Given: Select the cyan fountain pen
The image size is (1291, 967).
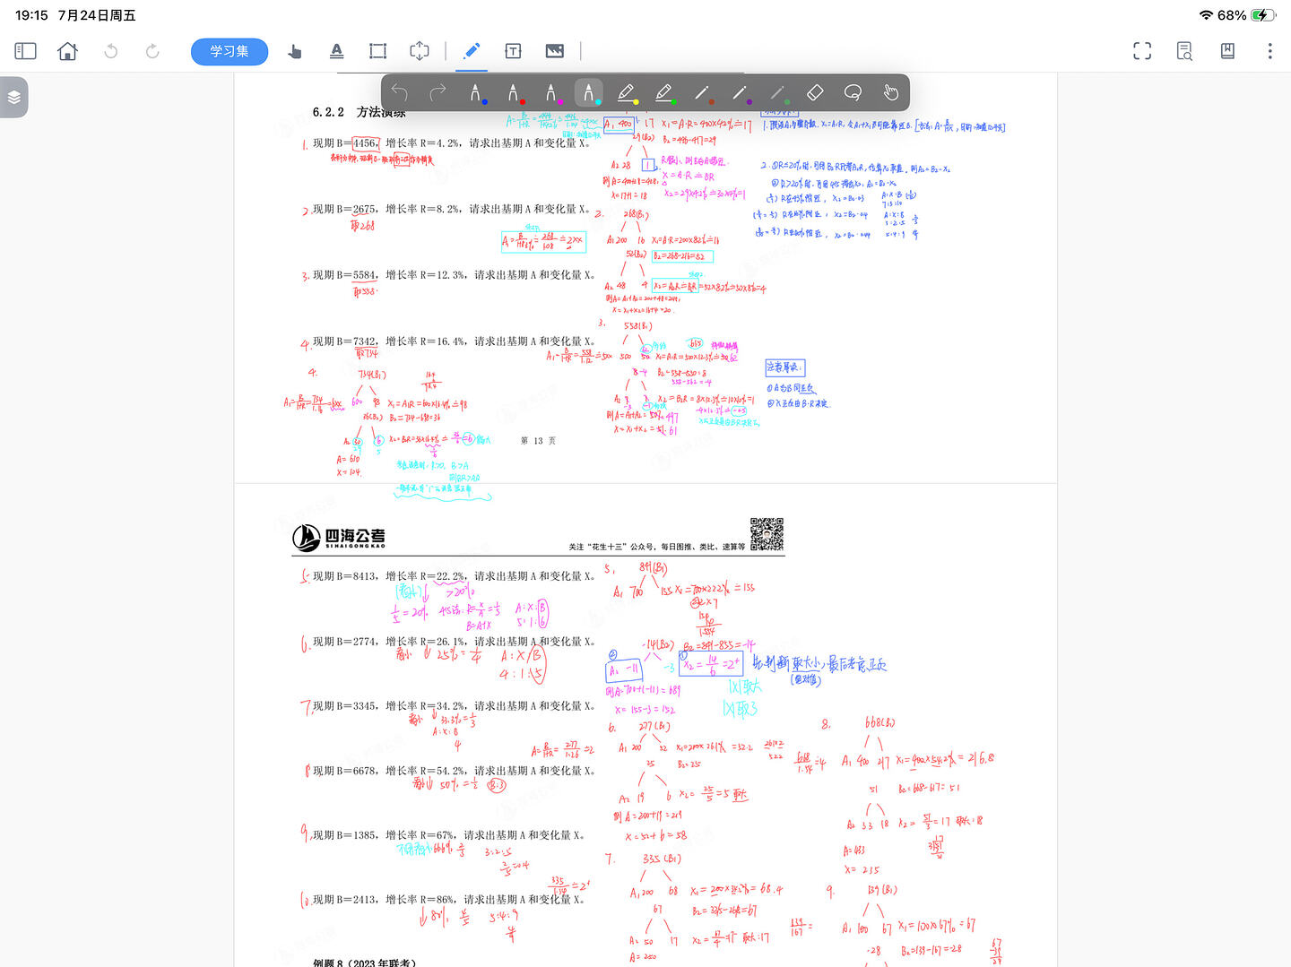Looking at the screenshot, I should click(x=589, y=92).
